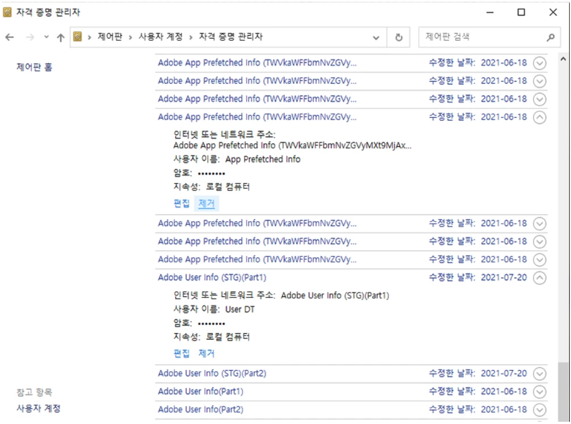Click 참고 항목 heading in the left pane
This screenshot has height=424, width=571.
point(34,392)
